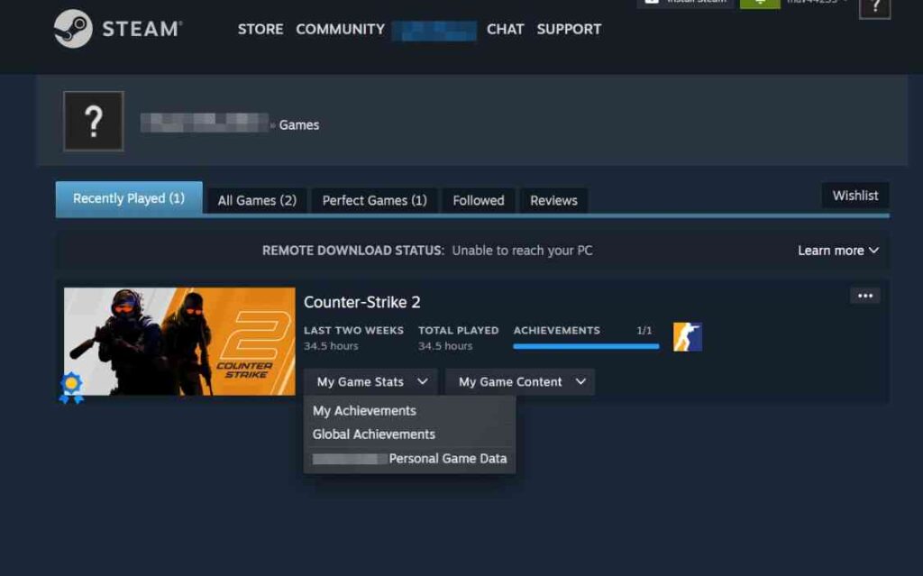Viewport: 923px width, 576px height.
Task: Open the three-dots options menu for Counter-Strike 2
Action: point(864,296)
